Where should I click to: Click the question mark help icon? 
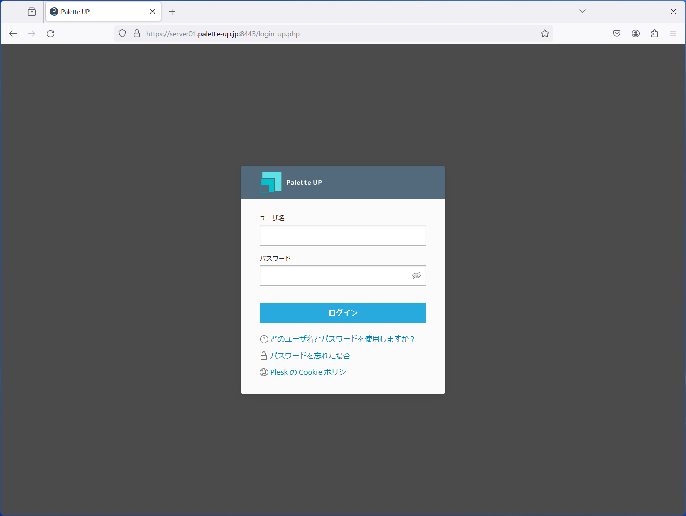(264, 339)
